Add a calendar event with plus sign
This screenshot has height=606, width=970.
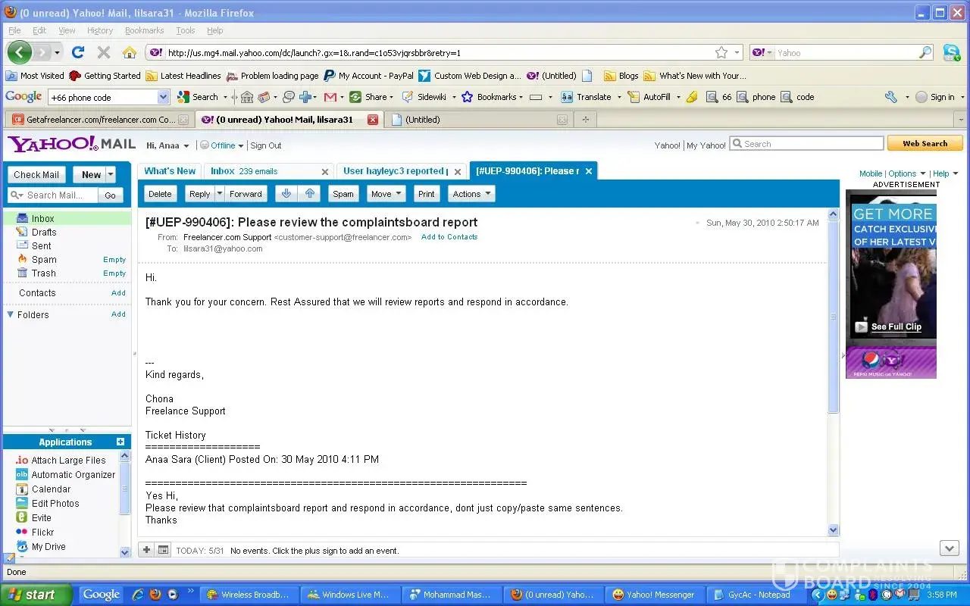(x=146, y=550)
